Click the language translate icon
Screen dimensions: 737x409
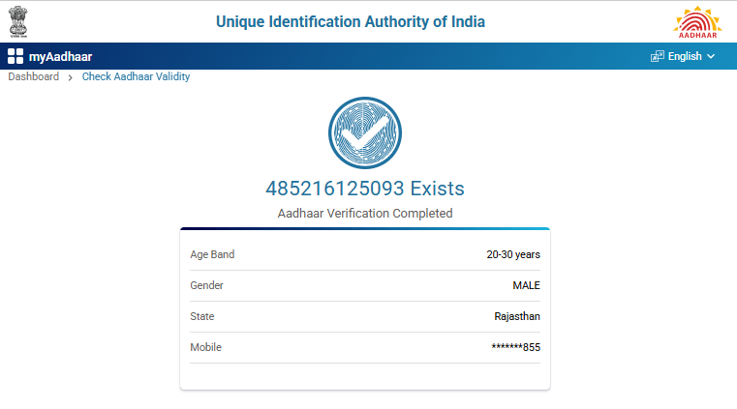pos(658,56)
